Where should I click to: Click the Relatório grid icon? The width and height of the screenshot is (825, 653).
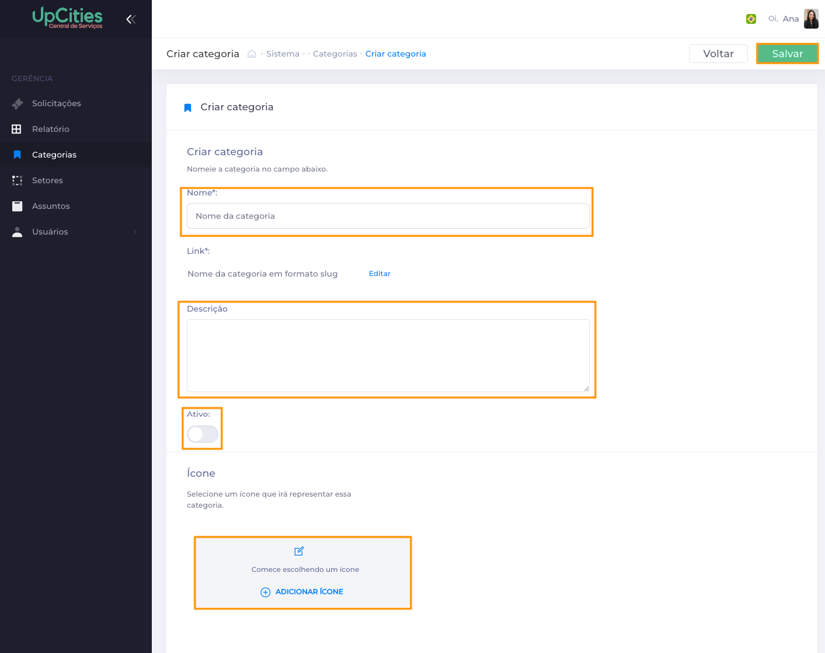click(x=16, y=129)
